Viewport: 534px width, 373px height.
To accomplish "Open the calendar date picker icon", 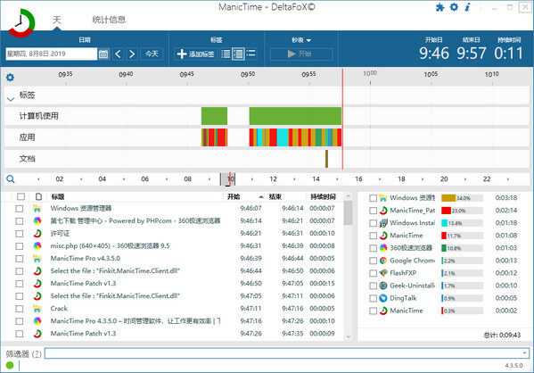I will (103, 54).
